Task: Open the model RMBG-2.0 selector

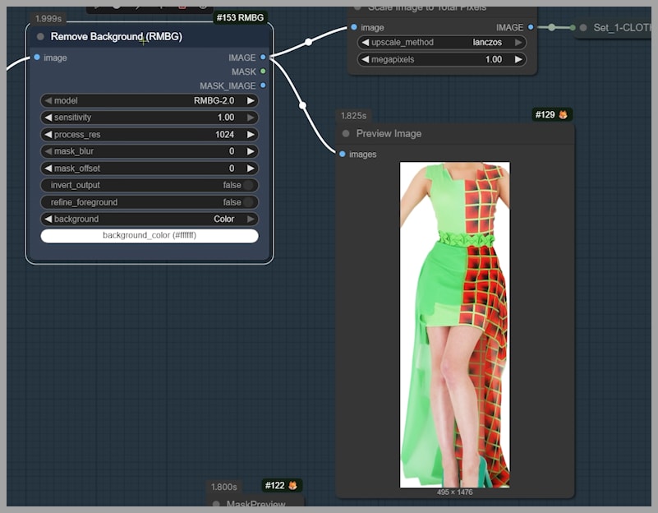Action: click(149, 100)
